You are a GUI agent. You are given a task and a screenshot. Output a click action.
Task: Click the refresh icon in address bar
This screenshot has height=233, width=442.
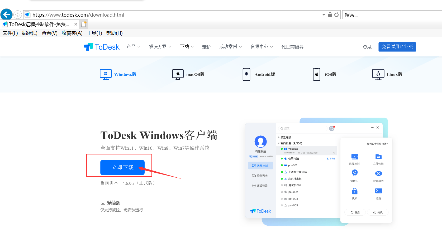coord(336,15)
